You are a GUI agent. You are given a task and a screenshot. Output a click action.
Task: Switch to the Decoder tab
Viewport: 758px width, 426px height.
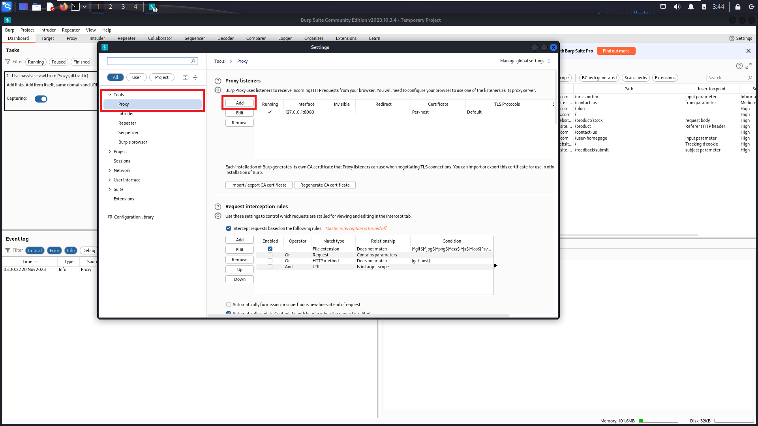225,38
